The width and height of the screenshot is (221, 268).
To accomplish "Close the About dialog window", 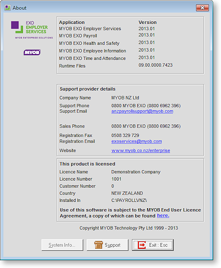I will click(x=202, y=8).
